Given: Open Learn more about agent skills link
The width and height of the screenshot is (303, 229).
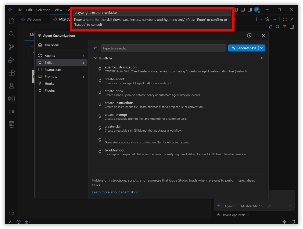Looking at the screenshot, I should pos(115,192).
